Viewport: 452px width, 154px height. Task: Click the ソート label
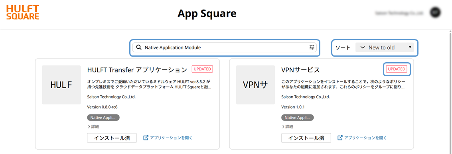click(343, 47)
